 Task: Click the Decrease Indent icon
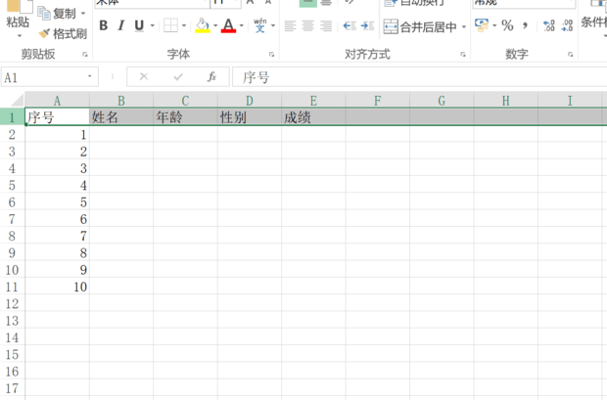[350, 25]
